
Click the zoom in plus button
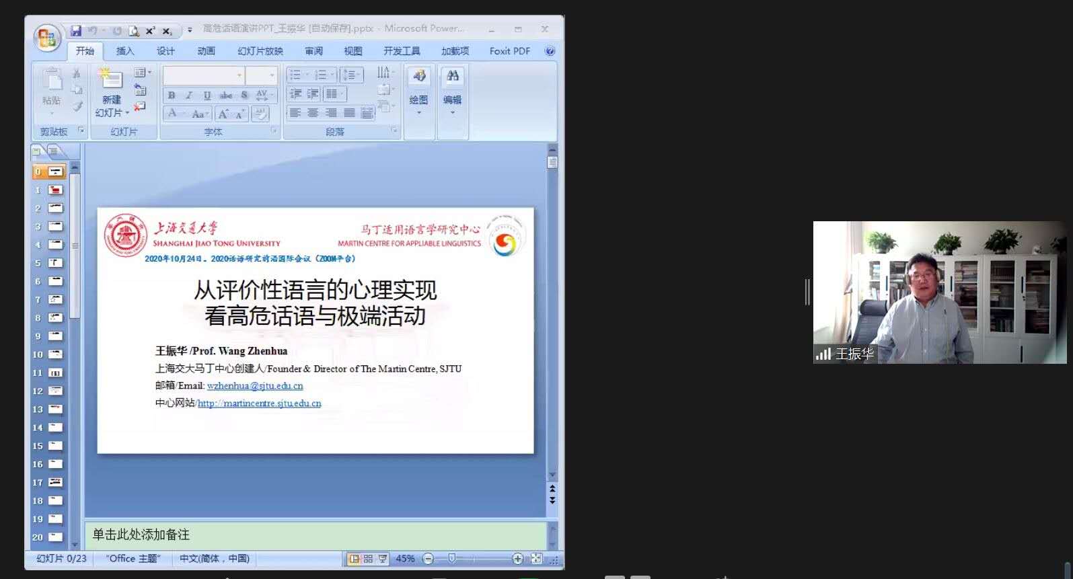pos(517,558)
